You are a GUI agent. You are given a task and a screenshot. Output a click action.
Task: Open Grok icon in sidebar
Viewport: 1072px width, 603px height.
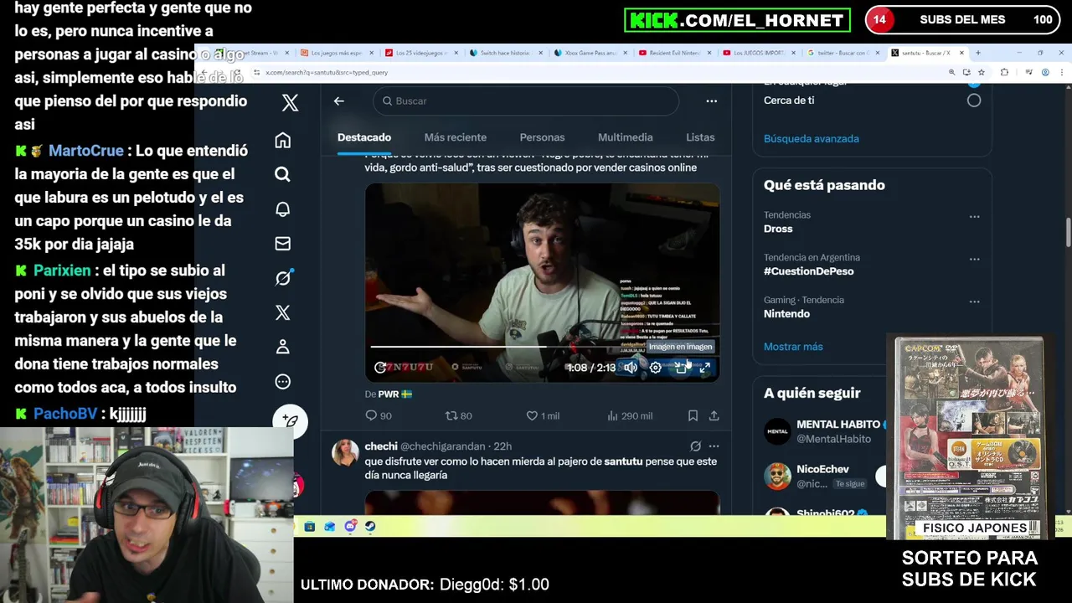click(x=283, y=278)
